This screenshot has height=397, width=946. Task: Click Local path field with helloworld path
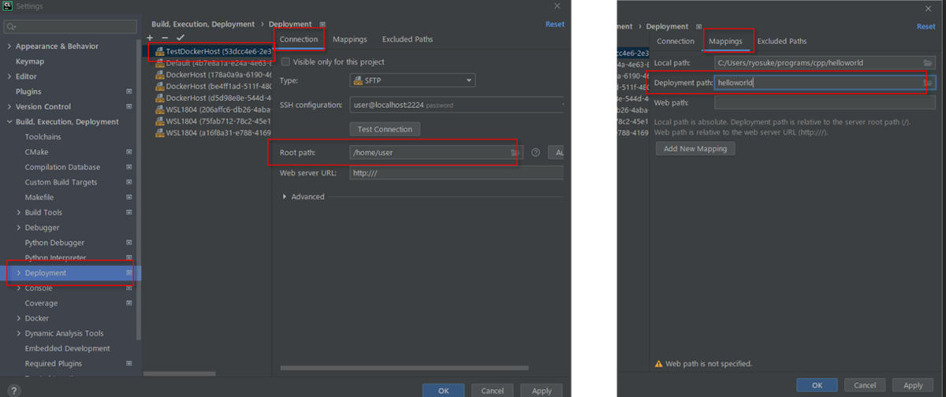point(825,62)
